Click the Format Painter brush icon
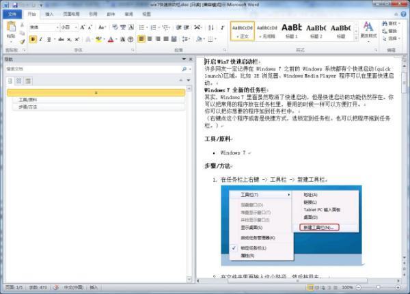410x294 pixels. (x=23, y=41)
